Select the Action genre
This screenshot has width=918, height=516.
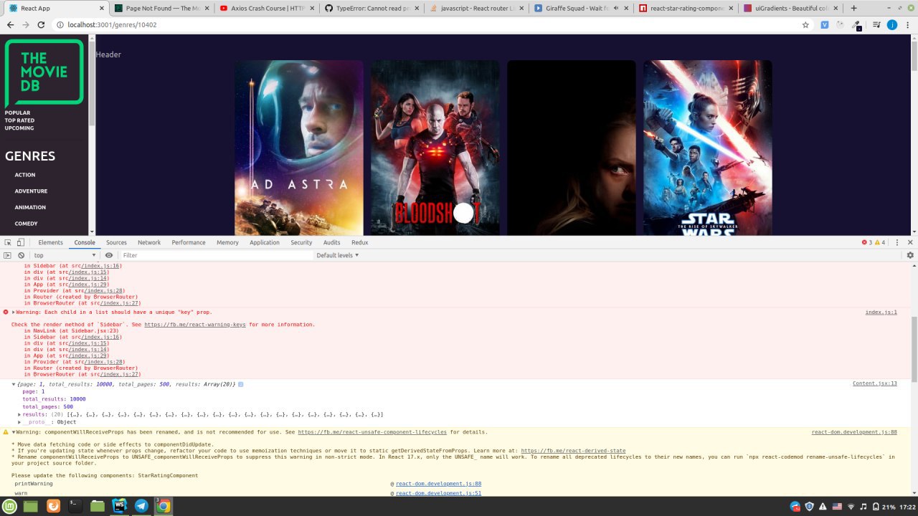click(25, 175)
